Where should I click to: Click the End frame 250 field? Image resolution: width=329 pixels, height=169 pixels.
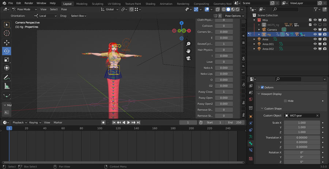tap(235, 123)
